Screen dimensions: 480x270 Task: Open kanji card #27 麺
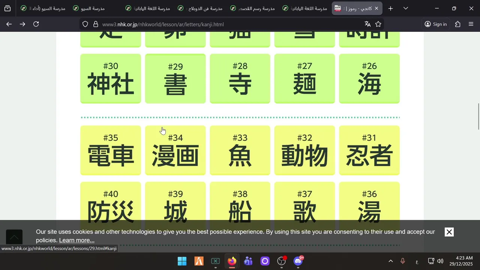304,78
